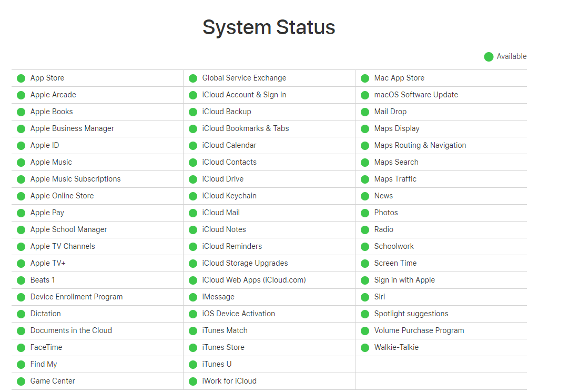Click the status dot beside iWork for iCloud
Viewport: 569px width, 392px height.
193,381
